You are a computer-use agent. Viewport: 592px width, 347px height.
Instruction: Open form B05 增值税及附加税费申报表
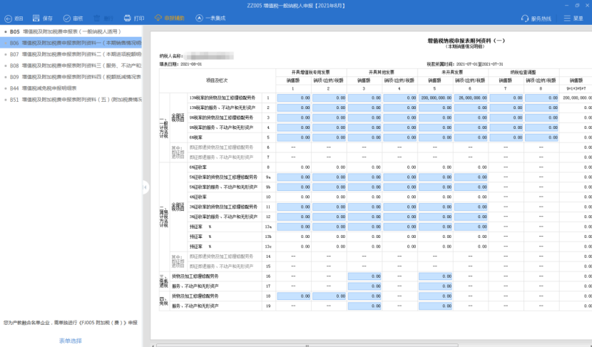[71, 31]
